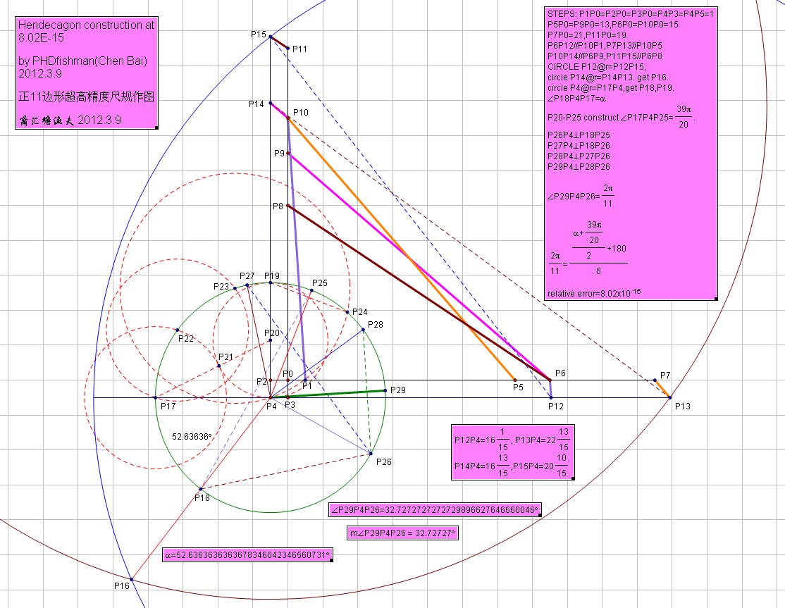Click the Hendecagon construction title box
Image resolution: width=785 pixels, height=608 pixels.
point(85,70)
